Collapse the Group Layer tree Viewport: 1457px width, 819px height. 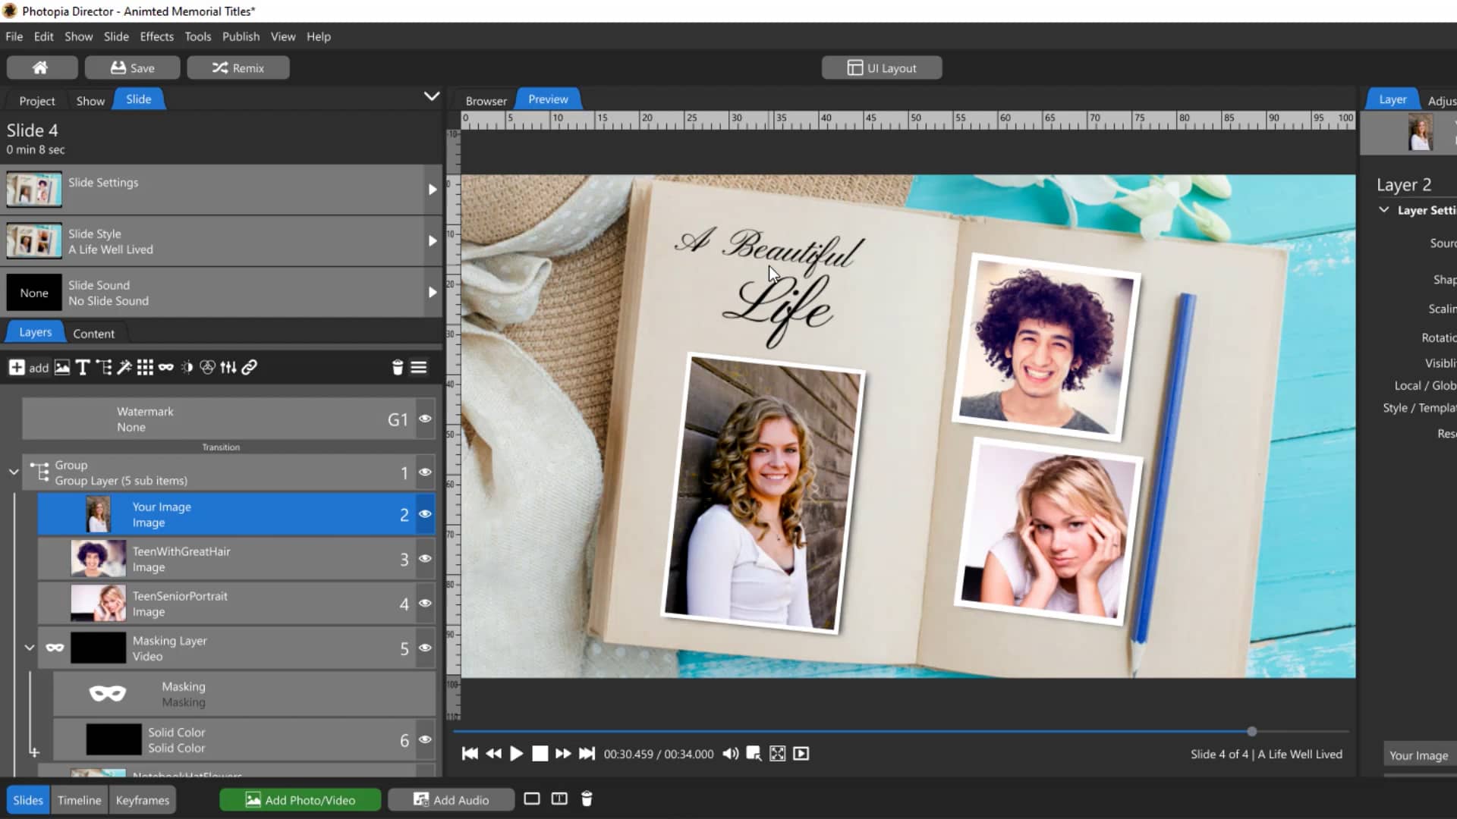[x=14, y=472]
